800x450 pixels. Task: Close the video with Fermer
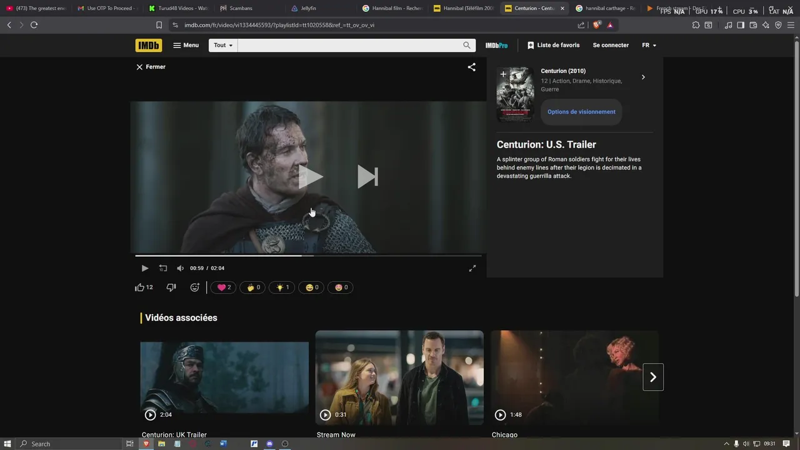[x=151, y=67]
